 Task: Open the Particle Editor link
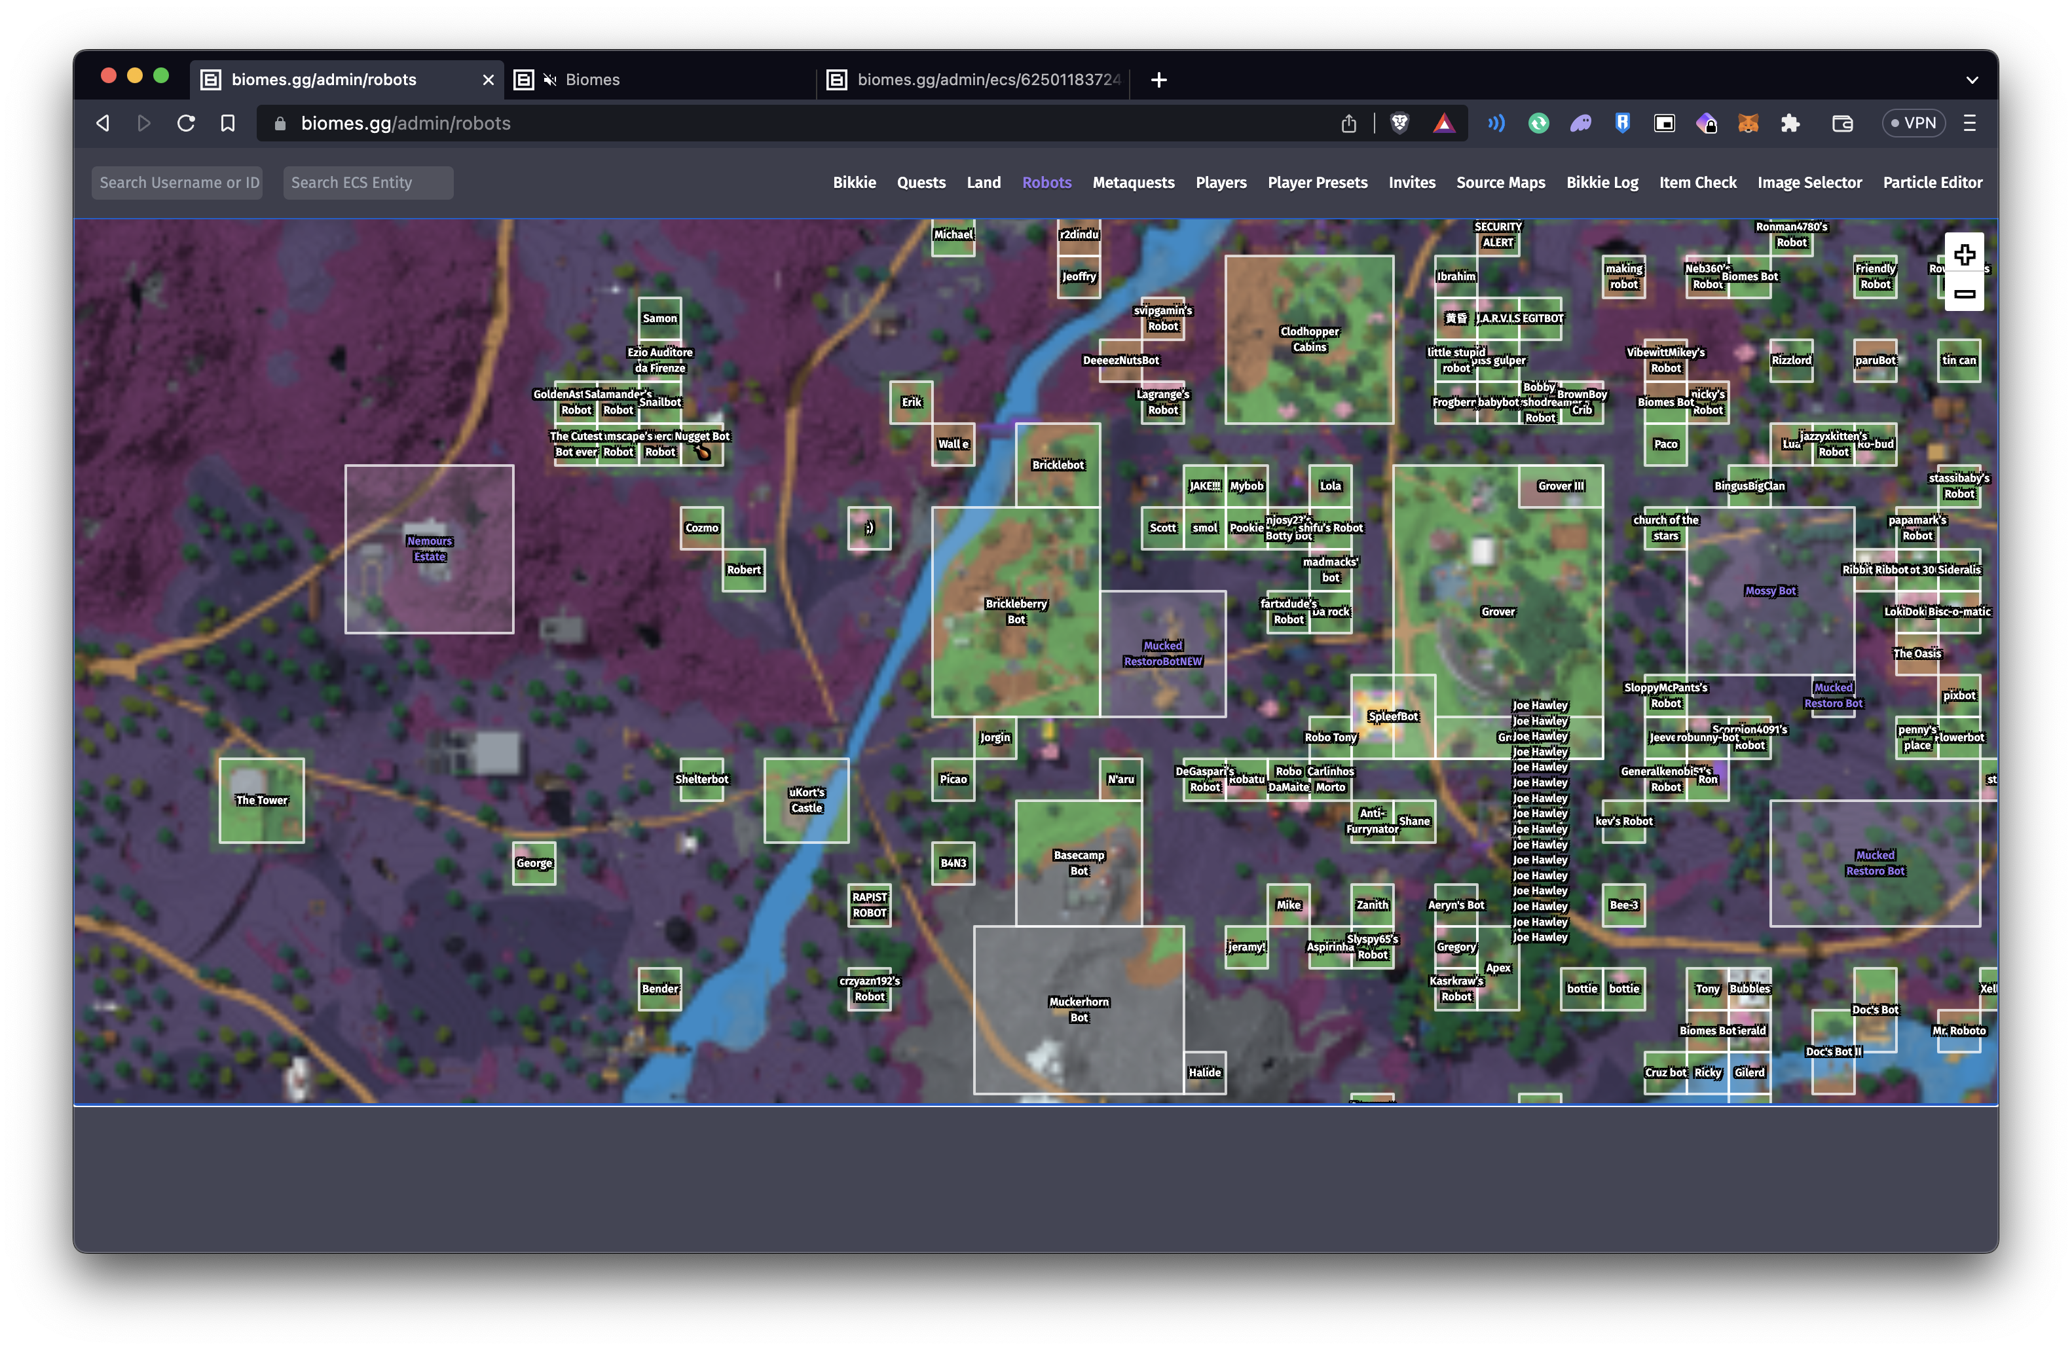tap(1932, 183)
